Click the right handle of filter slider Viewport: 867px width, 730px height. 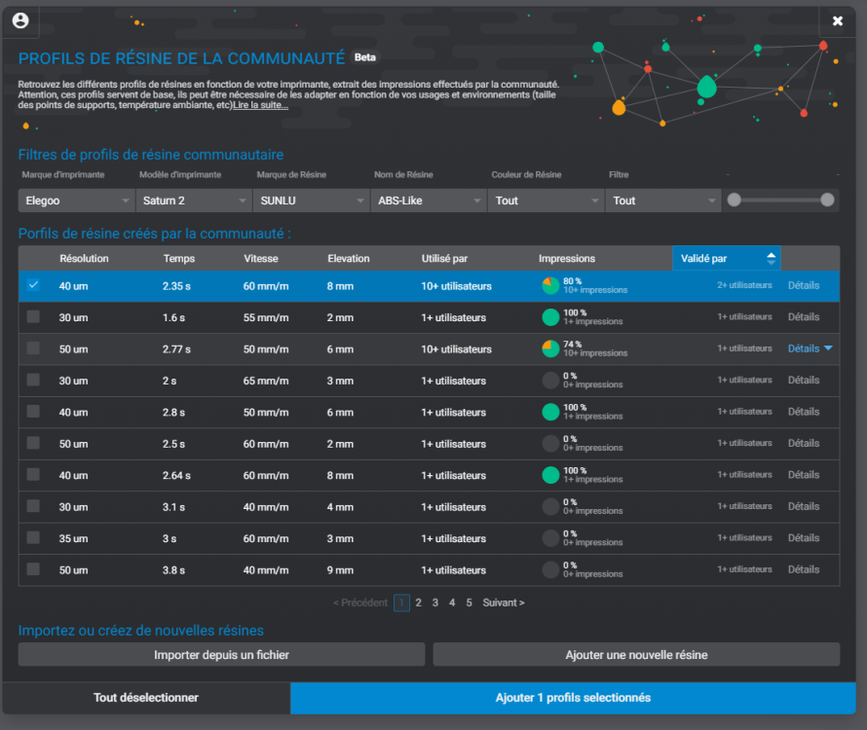pos(827,201)
